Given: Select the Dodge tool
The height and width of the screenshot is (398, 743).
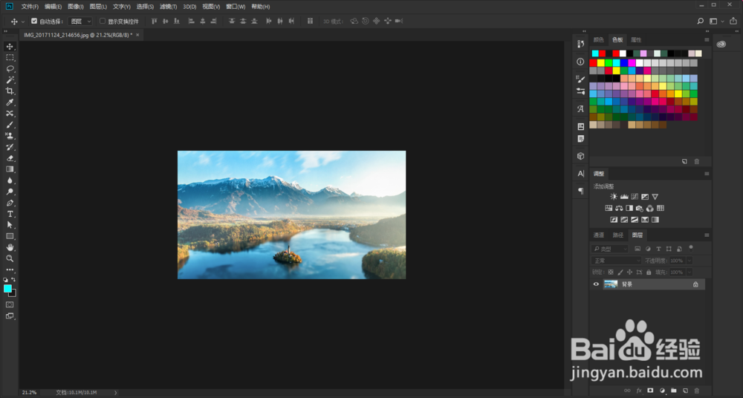Looking at the screenshot, I should tap(10, 192).
